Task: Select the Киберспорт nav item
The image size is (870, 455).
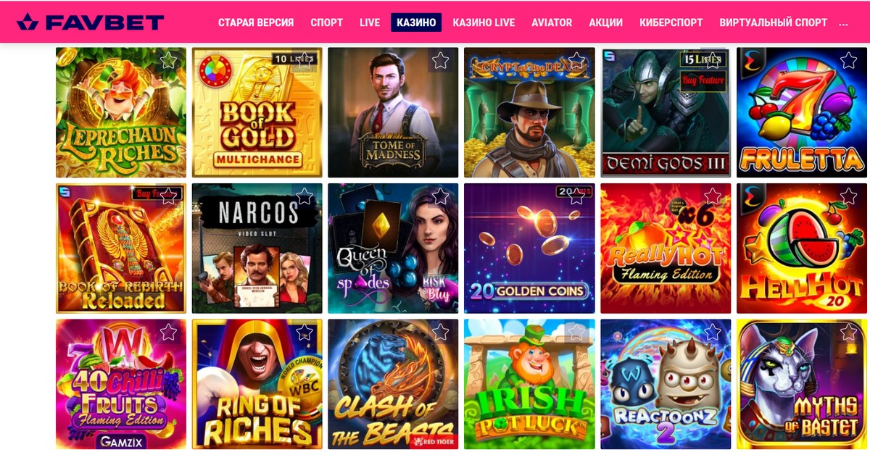Action: pos(671,22)
